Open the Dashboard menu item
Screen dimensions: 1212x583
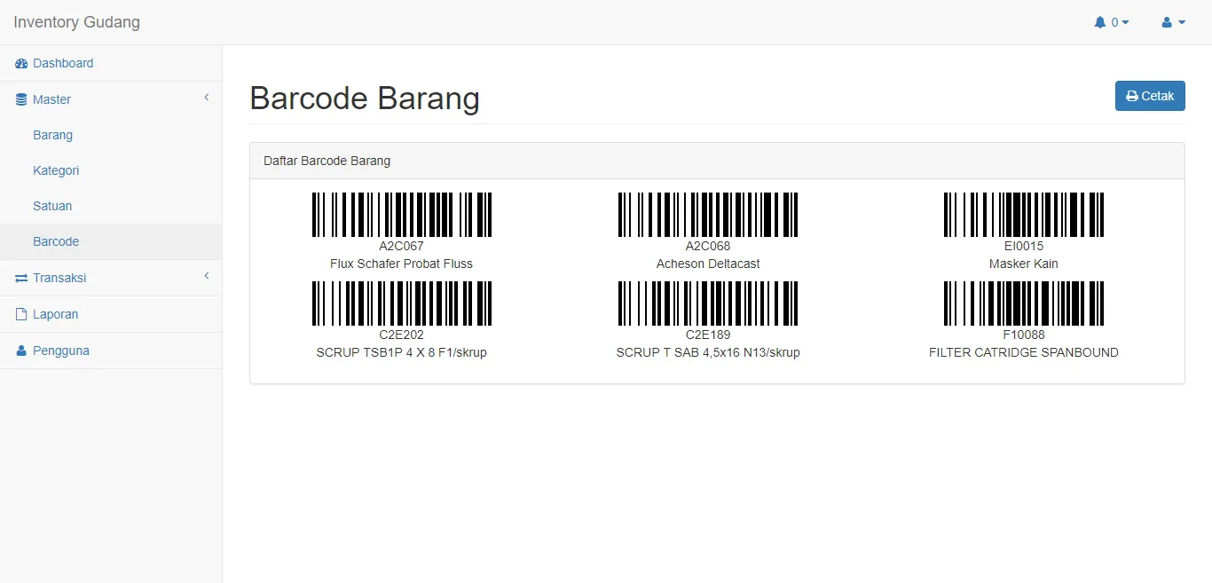(111, 64)
